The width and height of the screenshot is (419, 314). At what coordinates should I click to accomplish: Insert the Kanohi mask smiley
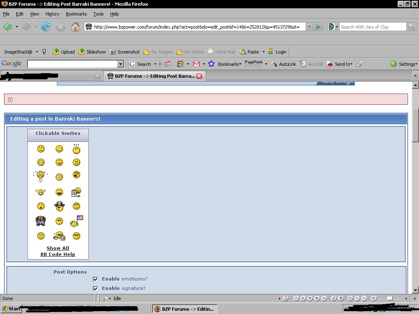(41, 221)
